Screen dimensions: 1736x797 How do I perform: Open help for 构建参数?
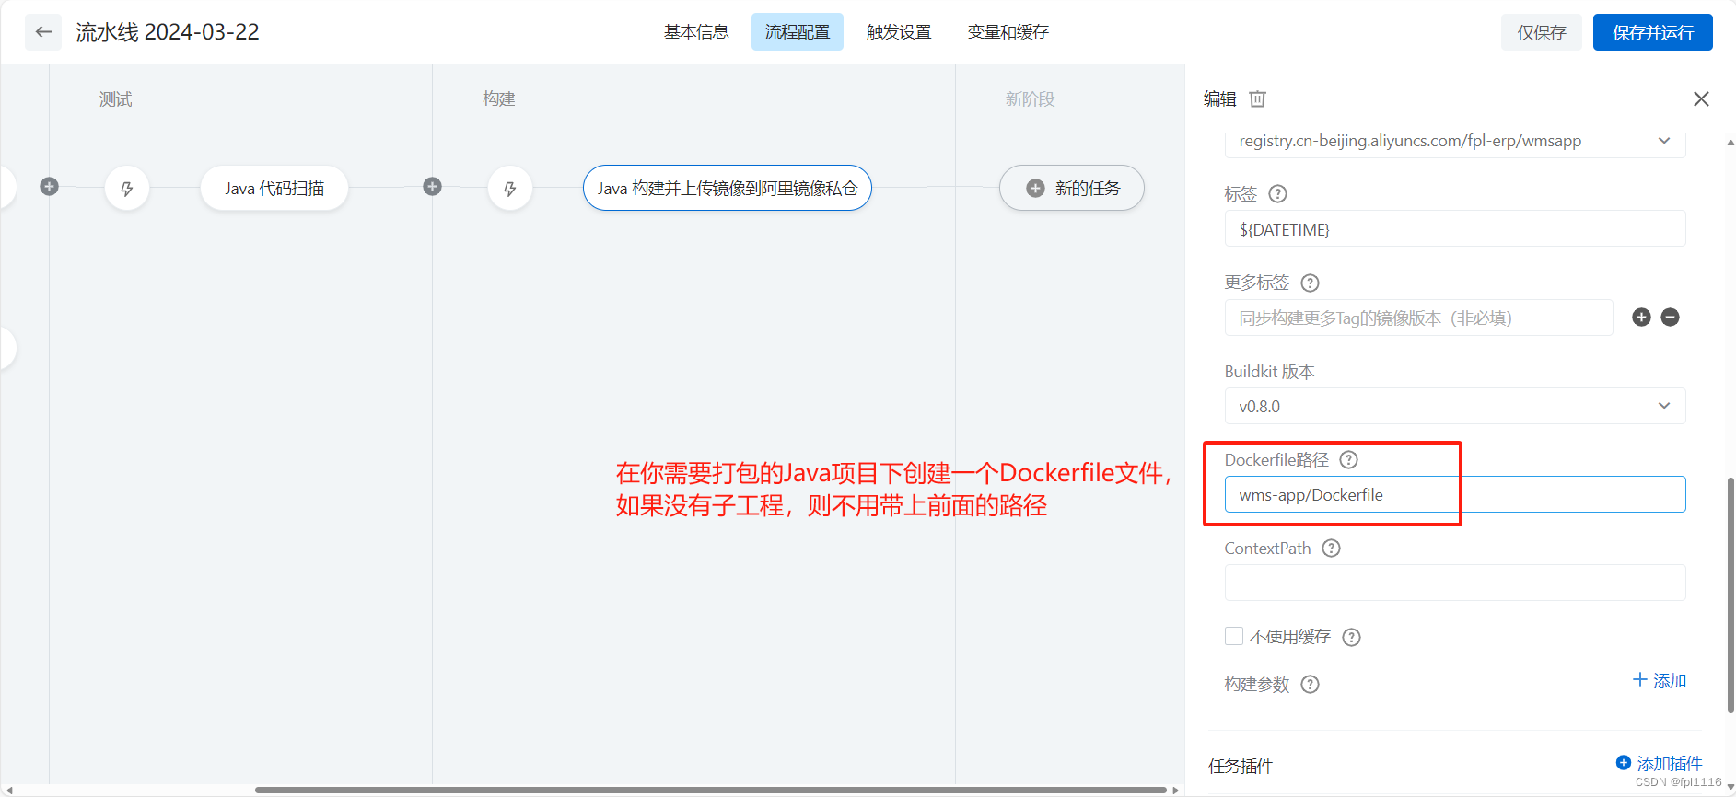(x=1310, y=685)
